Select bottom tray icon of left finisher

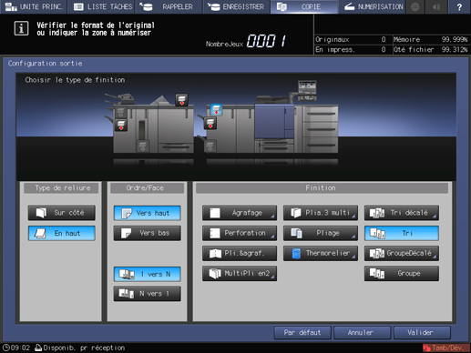coord(142,146)
